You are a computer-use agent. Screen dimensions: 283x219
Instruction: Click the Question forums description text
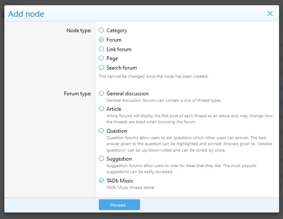(x=189, y=144)
